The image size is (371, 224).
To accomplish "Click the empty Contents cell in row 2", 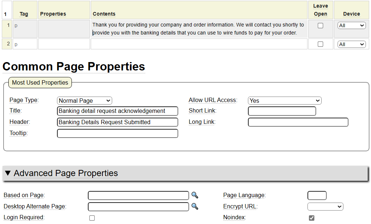I will pyautogui.click(x=199, y=44).
